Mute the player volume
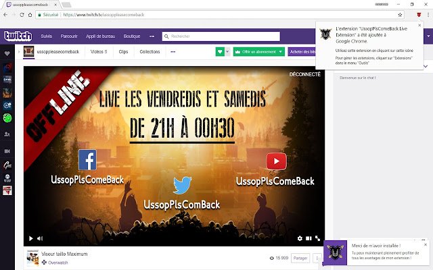Screen dimensions: 433x270 click(x=40, y=238)
